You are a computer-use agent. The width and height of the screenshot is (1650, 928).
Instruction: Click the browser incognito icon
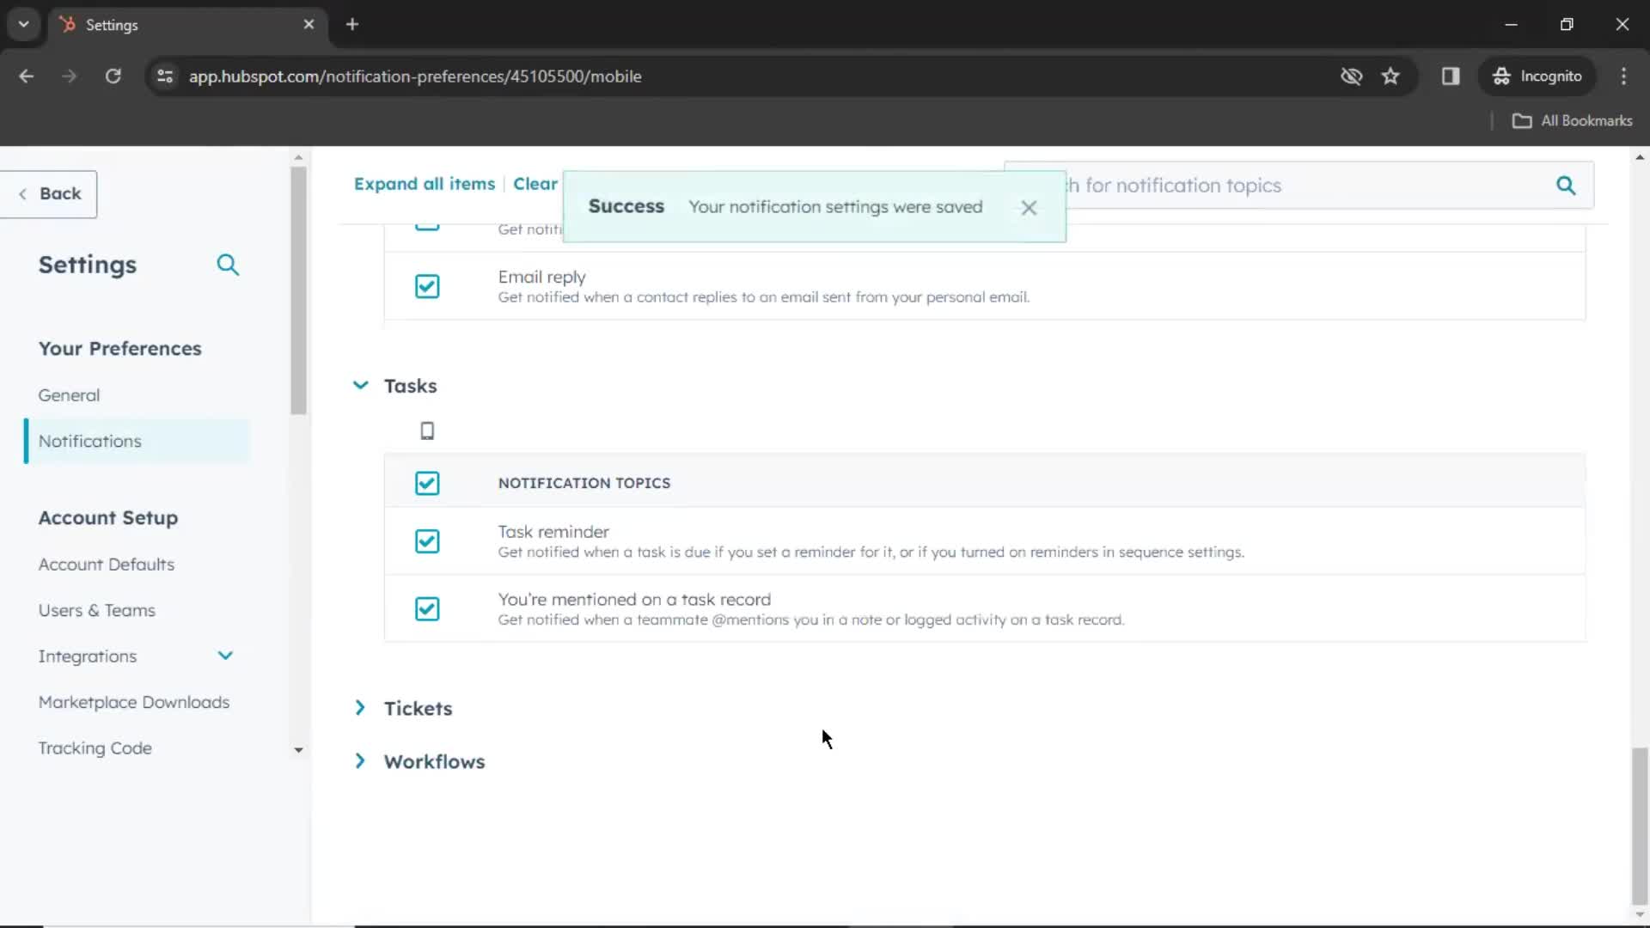(x=1503, y=76)
